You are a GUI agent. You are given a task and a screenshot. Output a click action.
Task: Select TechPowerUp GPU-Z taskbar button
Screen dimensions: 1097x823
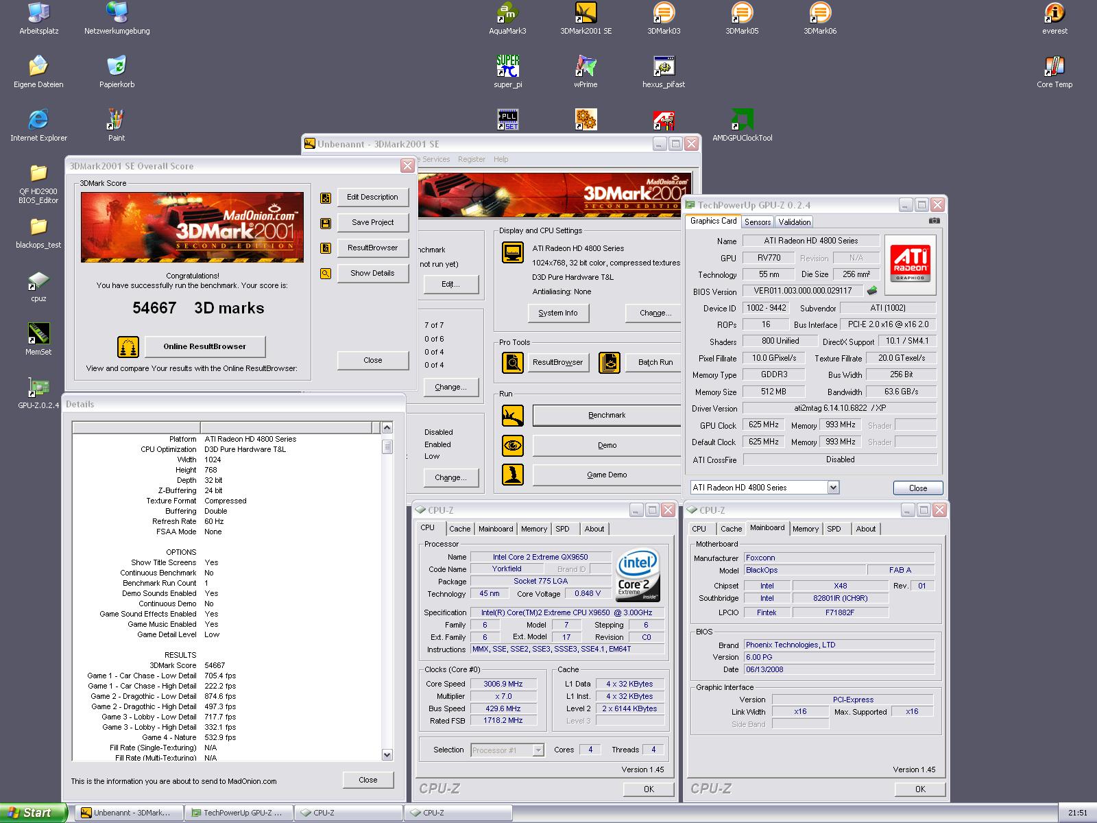tap(239, 813)
